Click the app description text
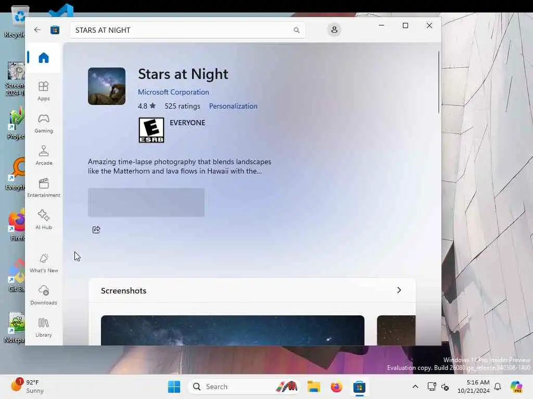 [180, 166]
